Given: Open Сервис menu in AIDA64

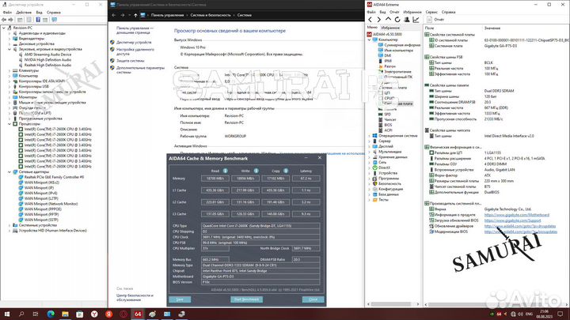Looking at the screenshot, I should point(431,12).
